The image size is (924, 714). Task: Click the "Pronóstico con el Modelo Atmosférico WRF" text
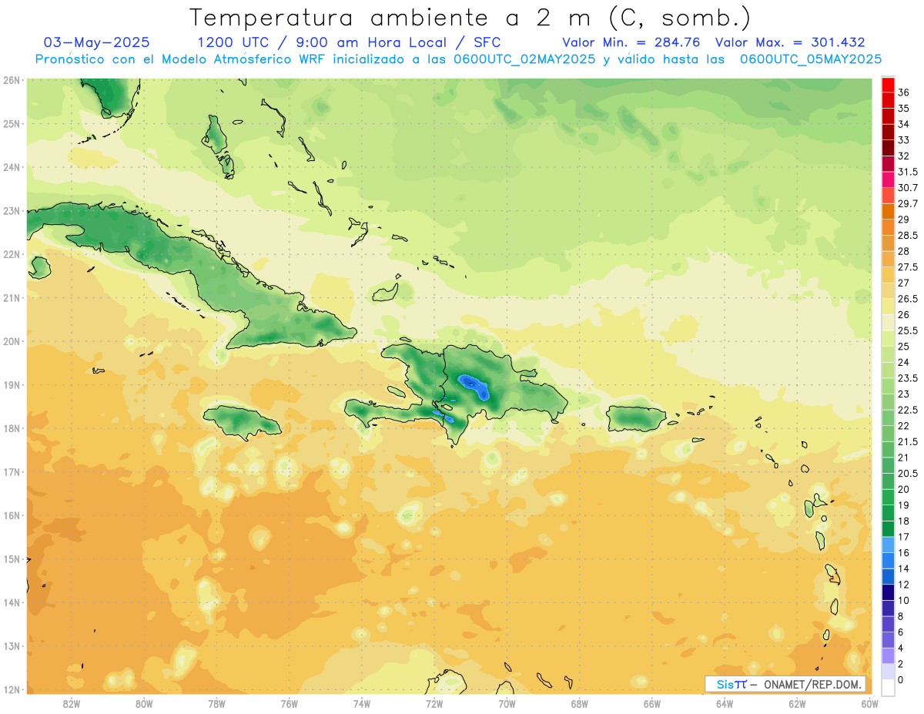pyautogui.click(x=182, y=59)
